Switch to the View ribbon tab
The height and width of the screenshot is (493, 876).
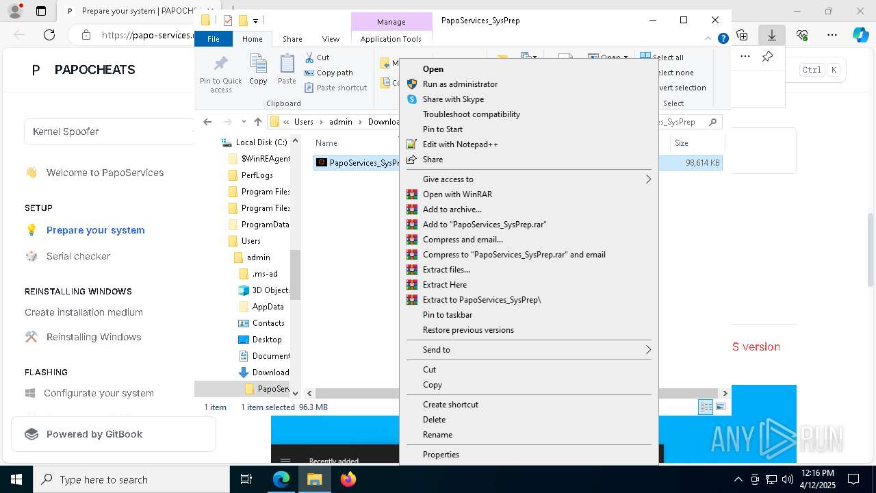tap(331, 39)
